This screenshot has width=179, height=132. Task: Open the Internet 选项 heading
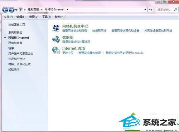pyautogui.click(x=74, y=48)
